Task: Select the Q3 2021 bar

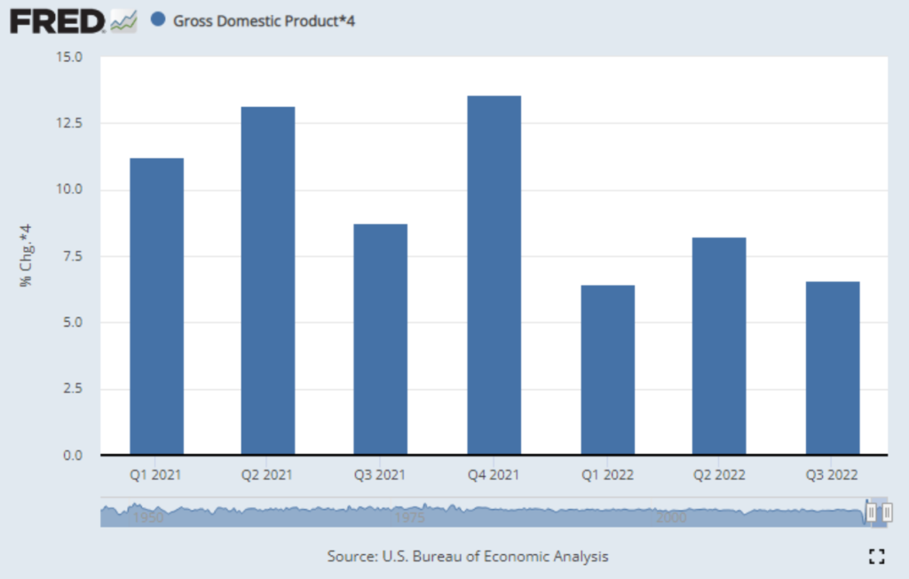Action: pyautogui.click(x=380, y=339)
